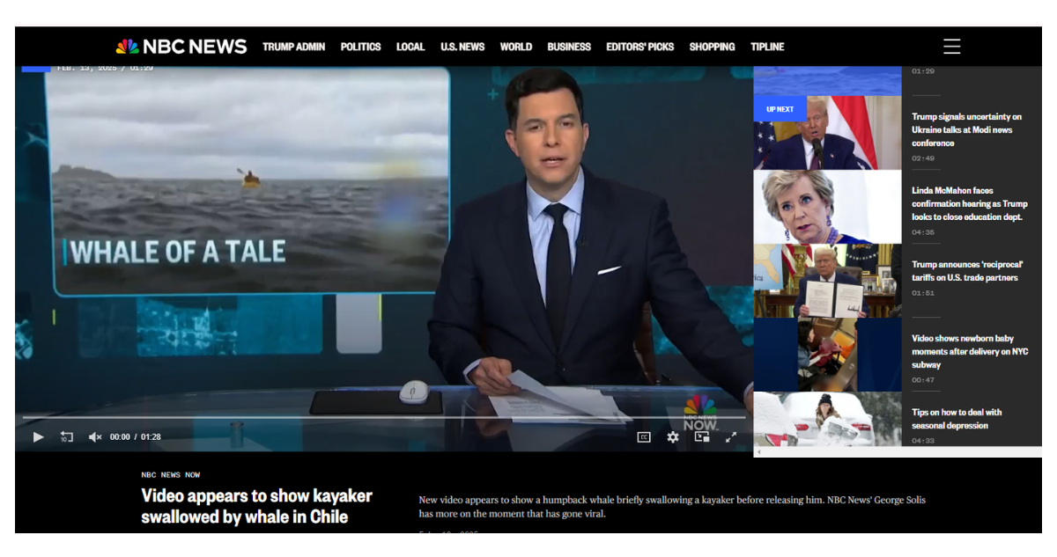Viewport: 1057px width, 557px height.
Task: Click Trump podium Up Next thumbnail
Action: [828, 133]
